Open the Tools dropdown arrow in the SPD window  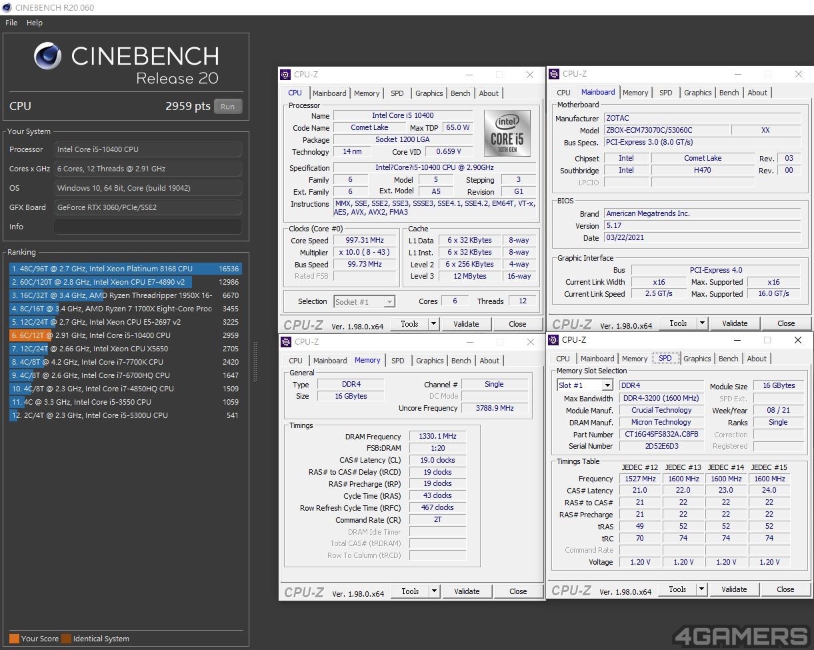point(701,589)
